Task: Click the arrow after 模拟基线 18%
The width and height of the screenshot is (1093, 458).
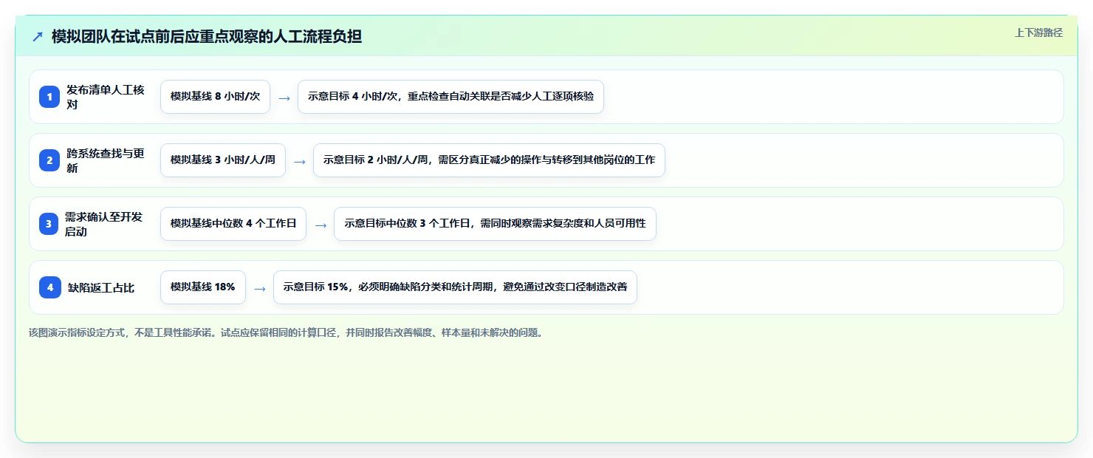Action: [x=259, y=288]
